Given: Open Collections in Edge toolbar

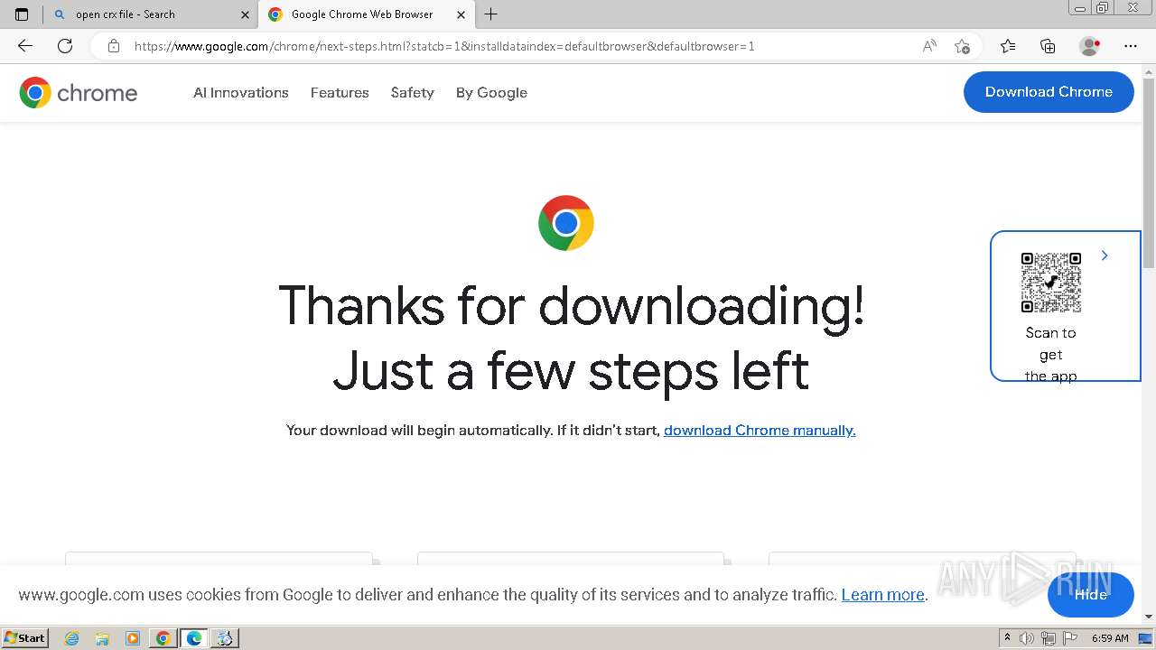Looking at the screenshot, I should (x=1048, y=46).
